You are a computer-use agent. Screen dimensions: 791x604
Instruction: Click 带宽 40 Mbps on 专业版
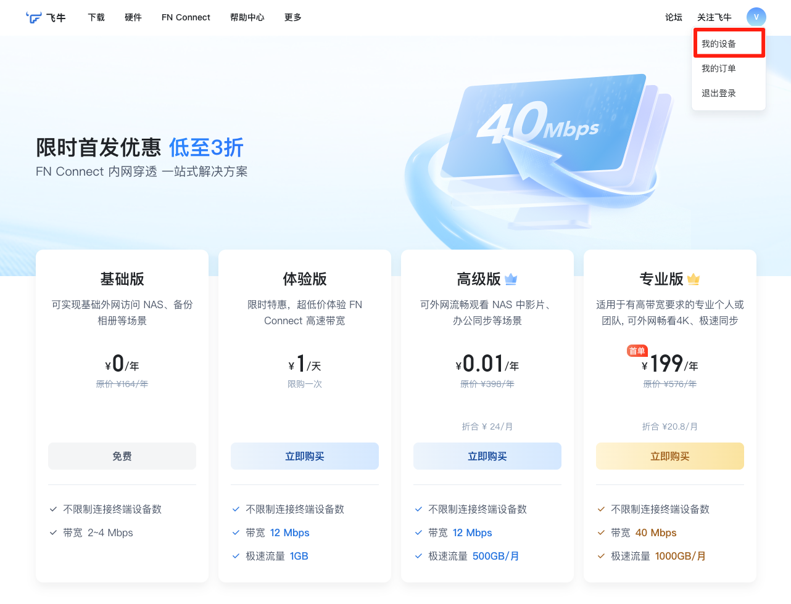click(644, 533)
